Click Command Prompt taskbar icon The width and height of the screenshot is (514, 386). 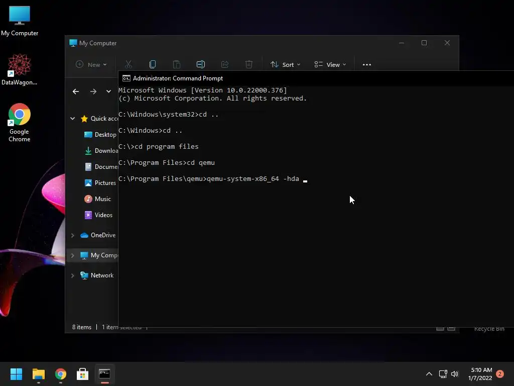pyautogui.click(x=104, y=374)
